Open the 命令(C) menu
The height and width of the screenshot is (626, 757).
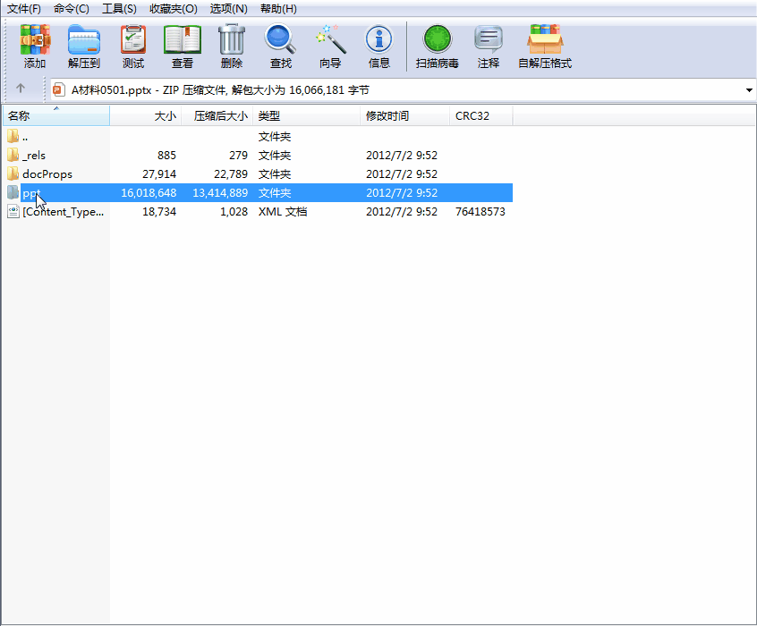[72, 9]
